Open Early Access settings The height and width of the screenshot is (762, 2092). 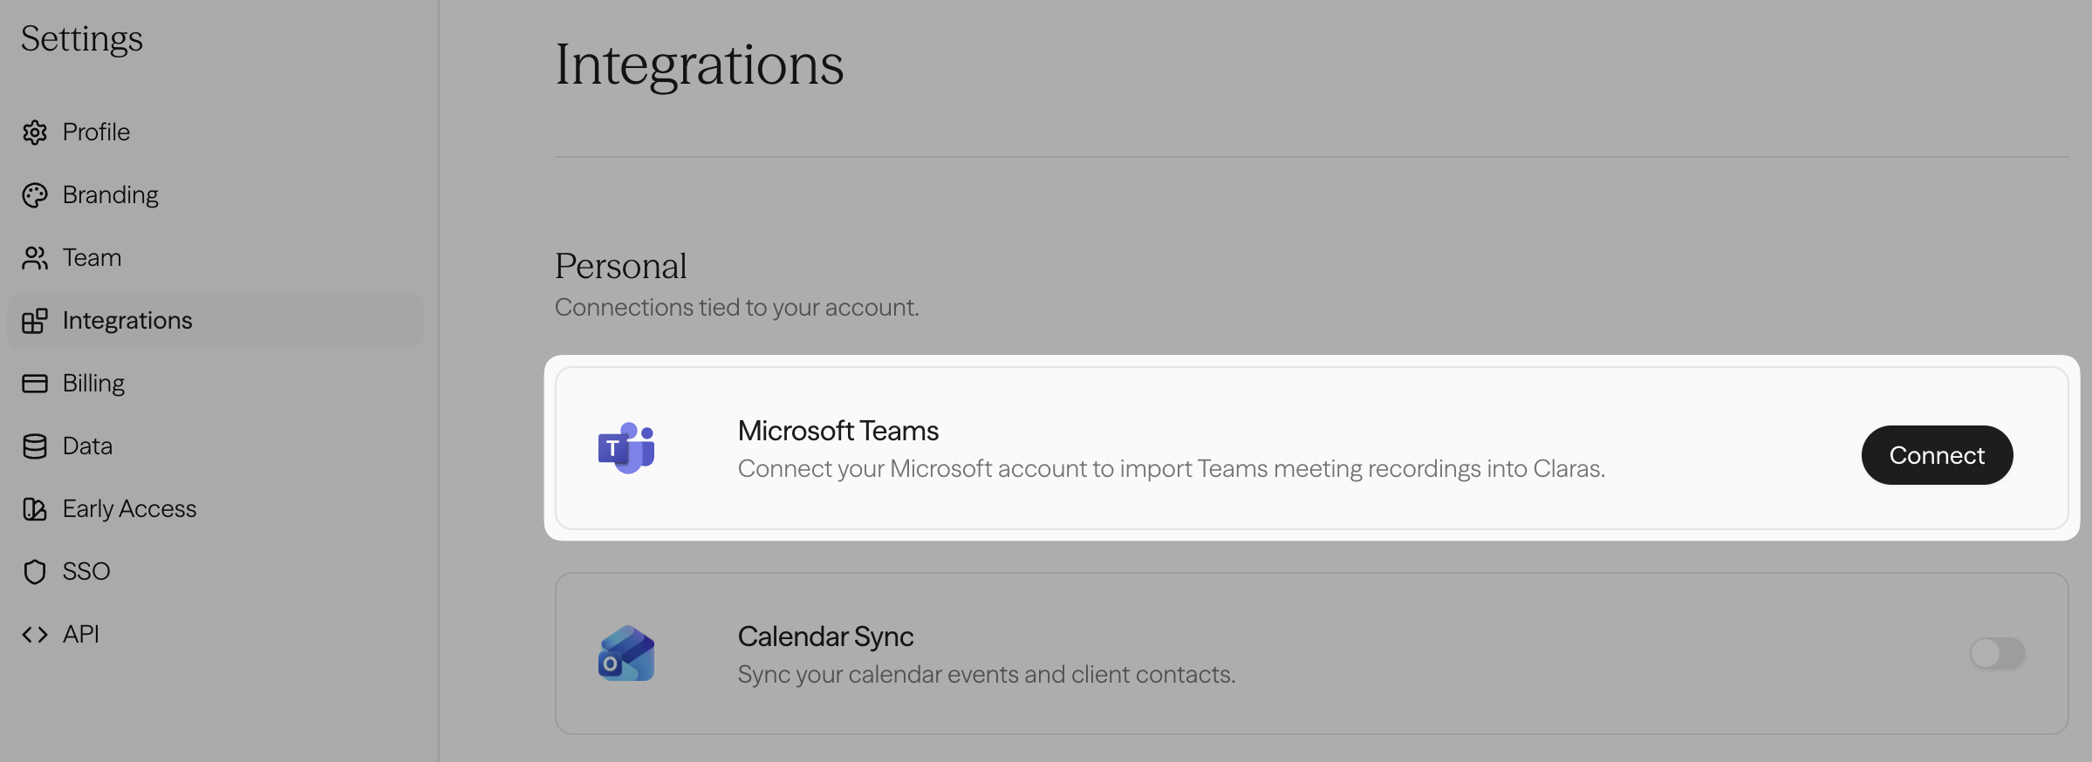pyautogui.click(x=215, y=509)
